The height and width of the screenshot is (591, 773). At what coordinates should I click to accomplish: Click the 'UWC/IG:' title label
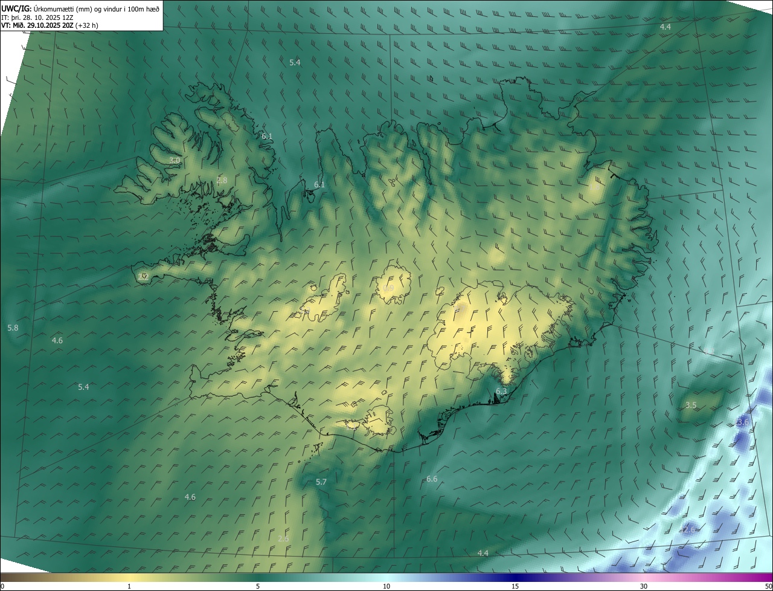[16, 8]
